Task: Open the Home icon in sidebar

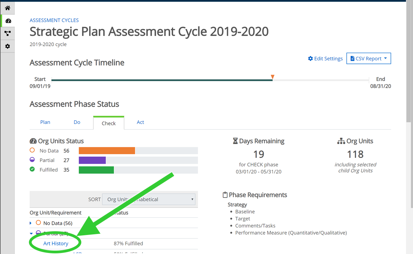Action: (x=7, y=8)
